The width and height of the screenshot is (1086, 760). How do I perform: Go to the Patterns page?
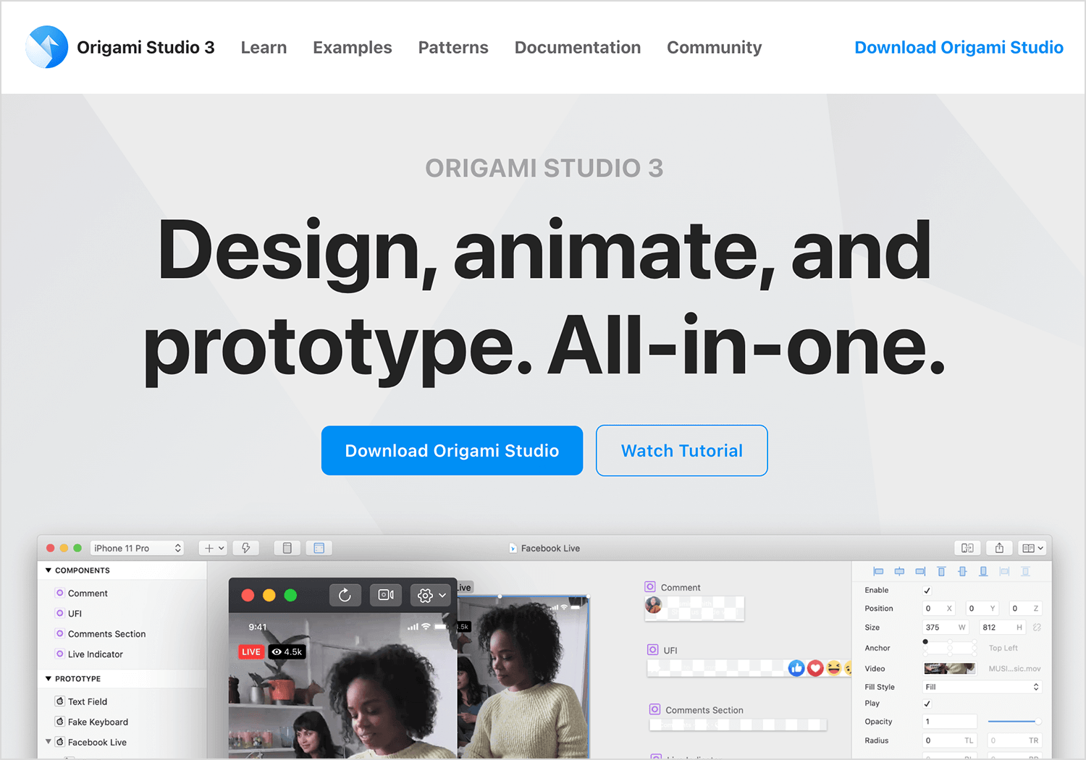(453, 47)
